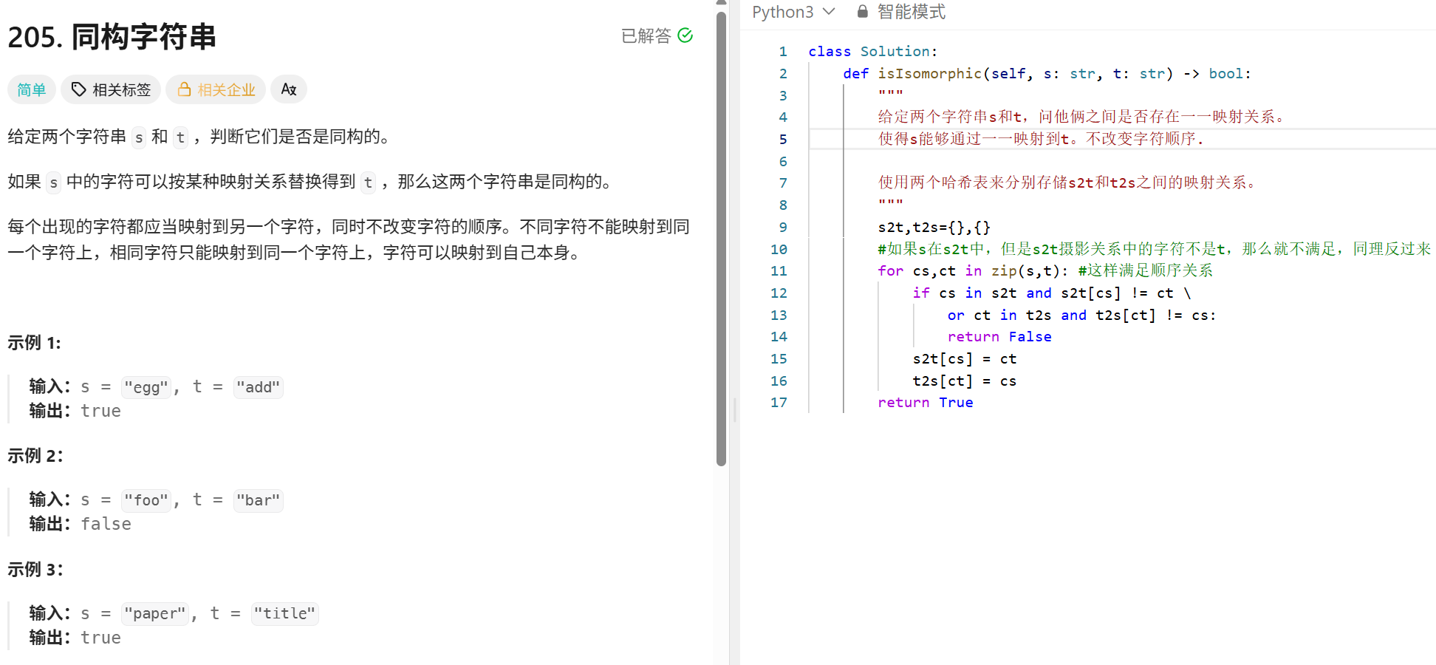Click the "title" code snippet in 示例 3

pyautogui.click(x=284, y=613)
